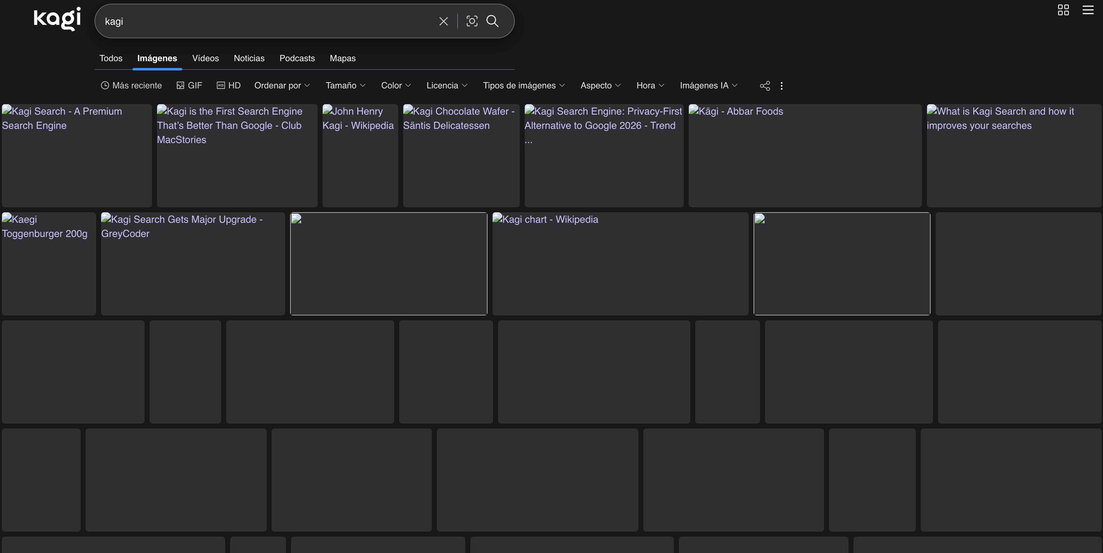Open Kagi Chocolate Wafer image result
The width and height of the screenshot is (1103, 553).
[461, 155]
